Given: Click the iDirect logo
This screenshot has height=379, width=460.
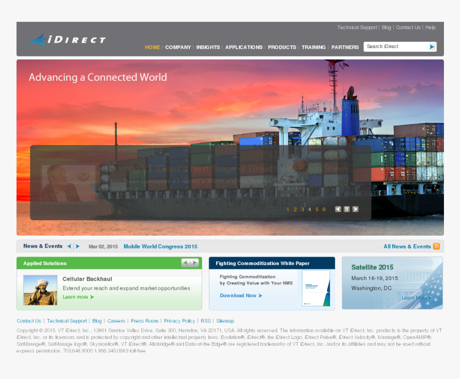Looking at the screenshot, I should coord(67,39).
